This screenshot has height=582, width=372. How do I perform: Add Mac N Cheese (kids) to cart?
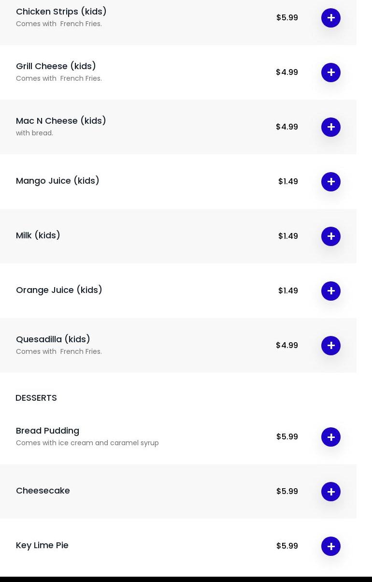331,127
